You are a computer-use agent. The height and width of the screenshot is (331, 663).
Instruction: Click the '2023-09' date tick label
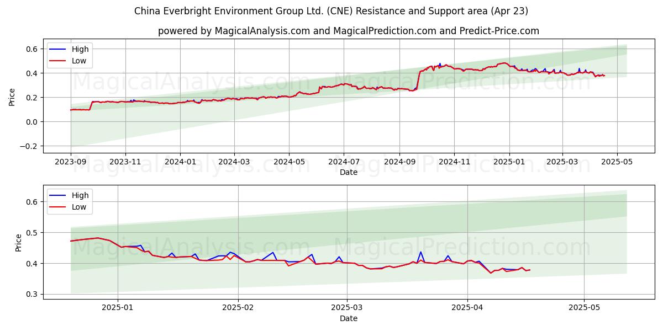pyautogui.click(x=71, y=163)
